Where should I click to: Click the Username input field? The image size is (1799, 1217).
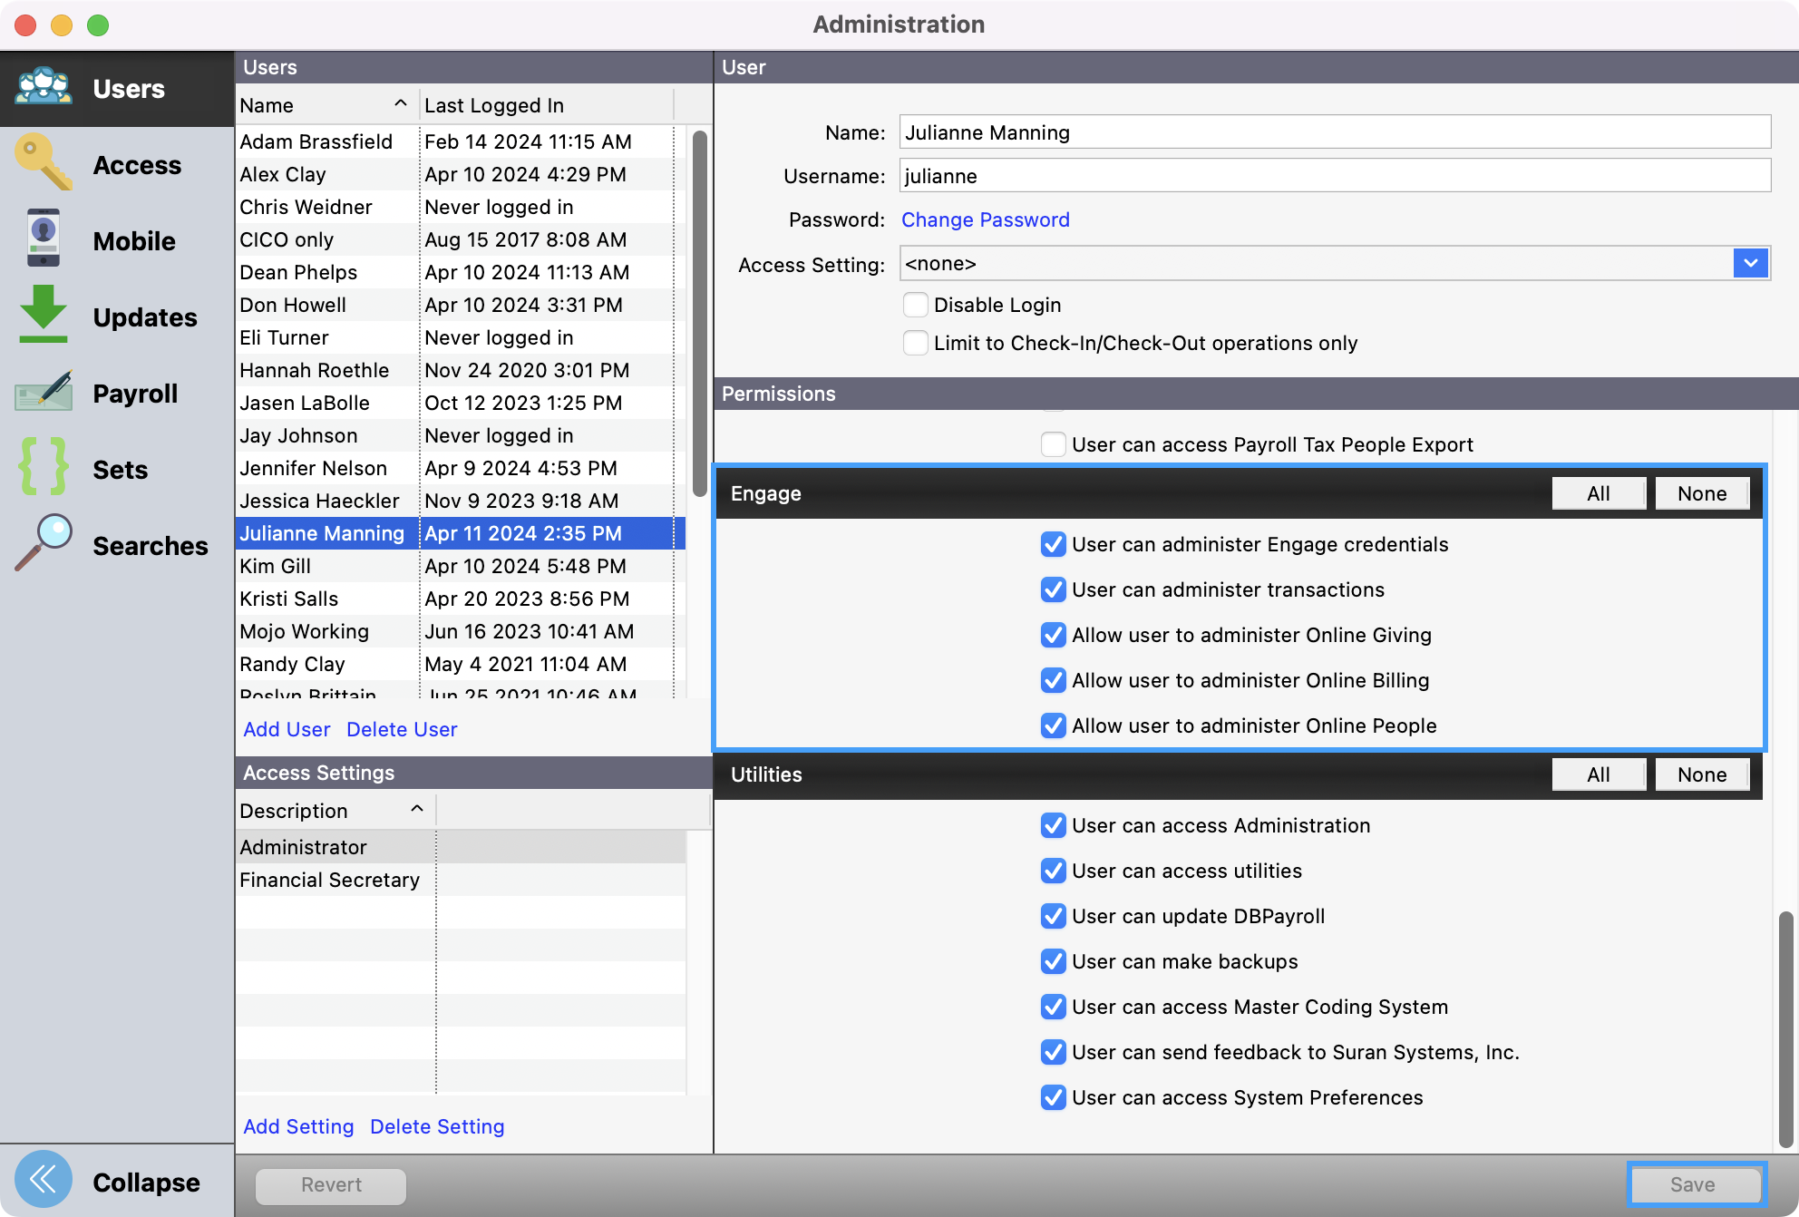click(x=1334, y=176)
